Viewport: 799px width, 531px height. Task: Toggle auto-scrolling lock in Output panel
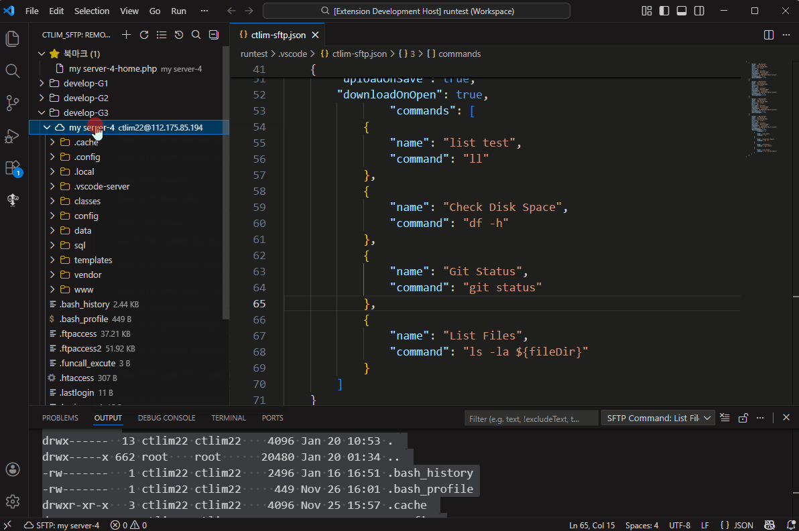(743, 417)
